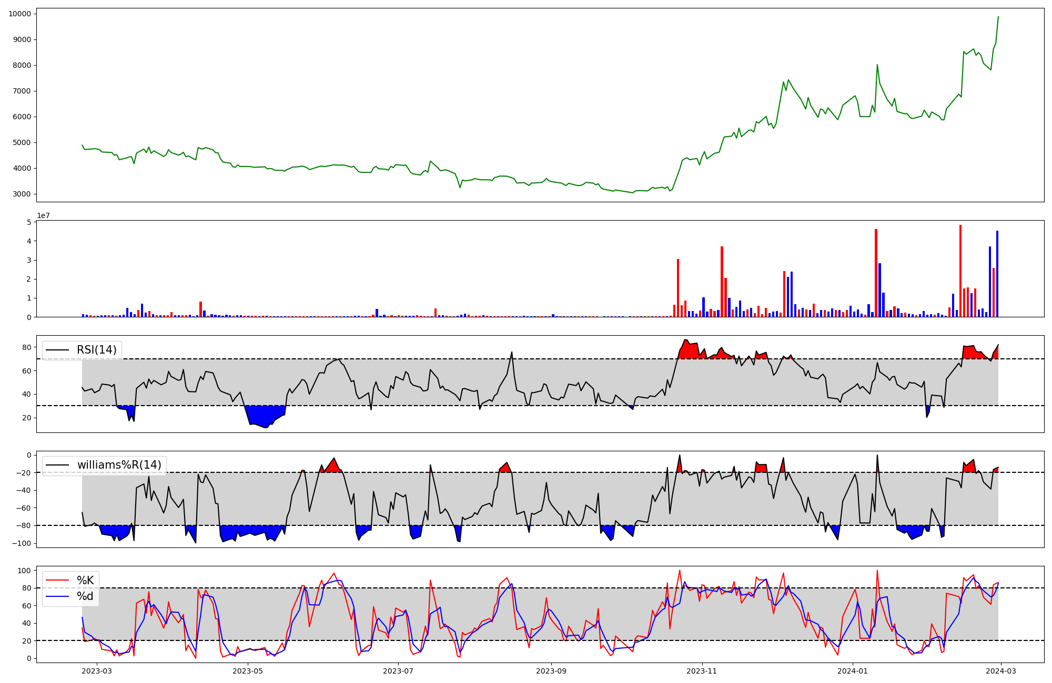Click the 1e7 volume scale exponent
This screenshot has width=1052, height=683.
point(43,215)
